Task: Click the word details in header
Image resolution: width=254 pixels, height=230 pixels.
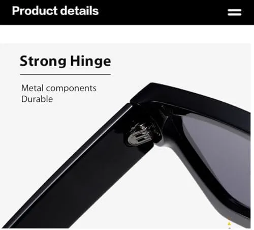Action: click(x=79, y=11)
